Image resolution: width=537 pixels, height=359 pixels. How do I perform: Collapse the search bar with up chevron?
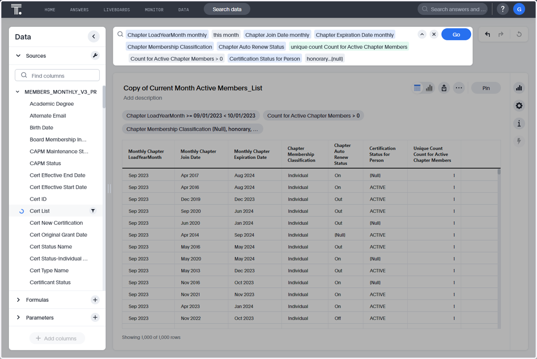422,34
